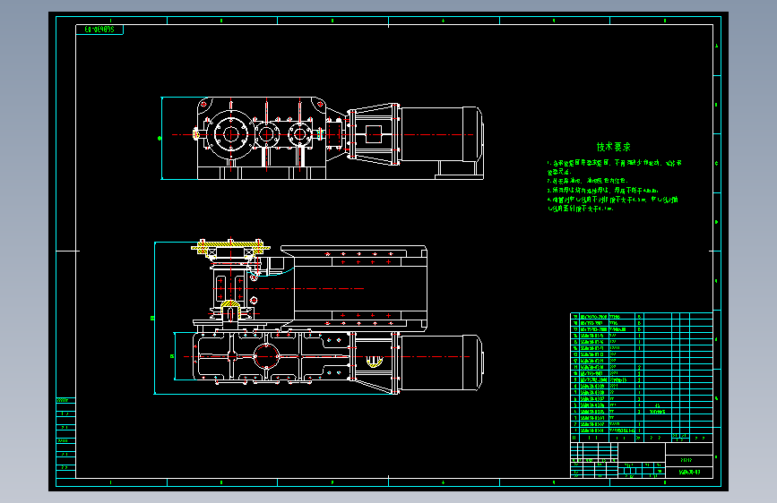Click the drawing number cell in the title block

coord(689,473)
